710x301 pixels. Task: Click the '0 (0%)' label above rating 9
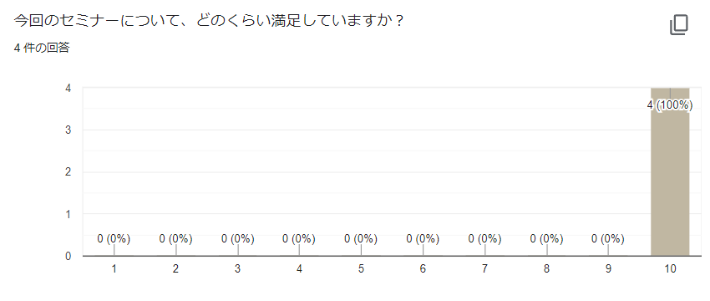pyautogui.click(x=608, y=238)
